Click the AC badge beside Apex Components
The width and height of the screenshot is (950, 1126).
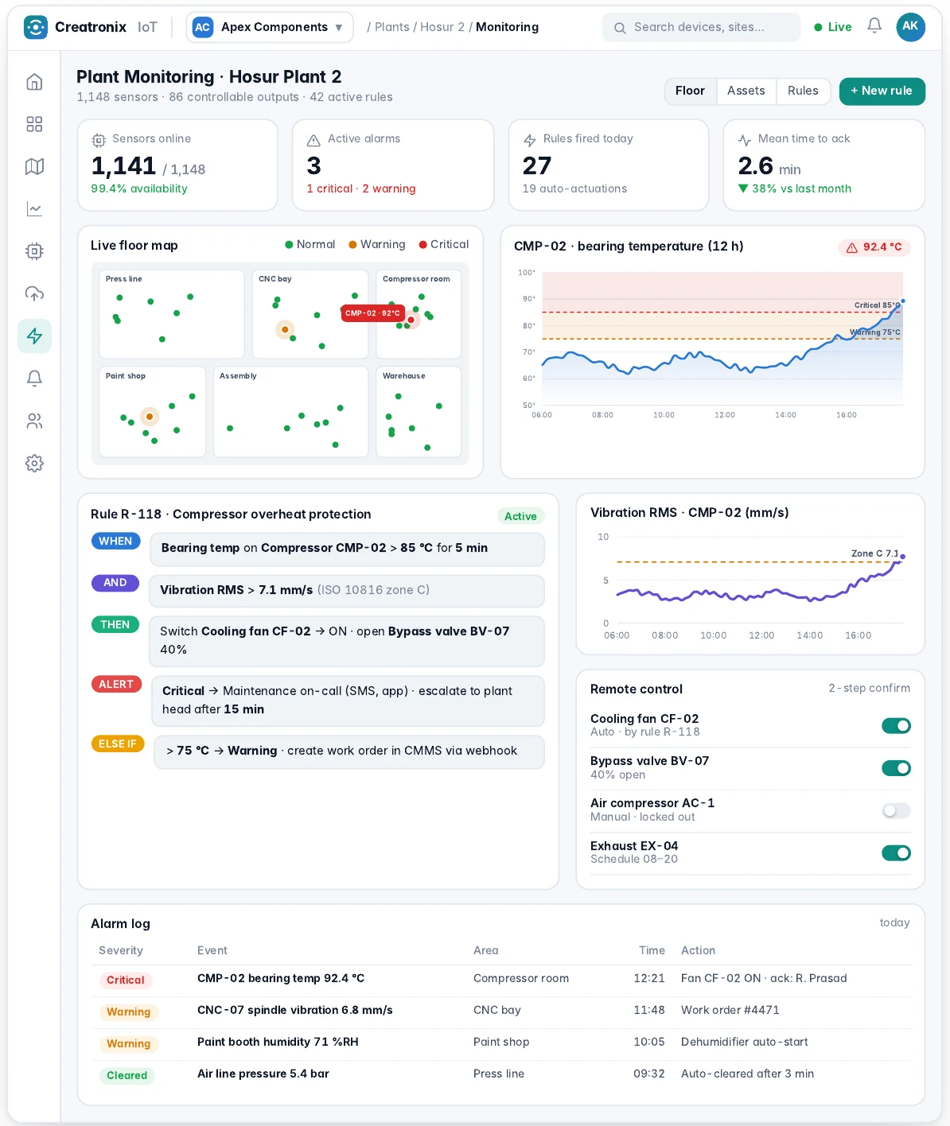[x=203, y=27]
